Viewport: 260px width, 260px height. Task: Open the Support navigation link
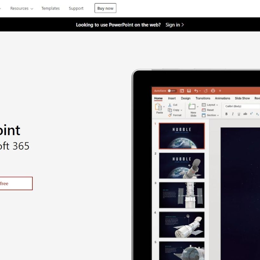(x=76, y=8)
